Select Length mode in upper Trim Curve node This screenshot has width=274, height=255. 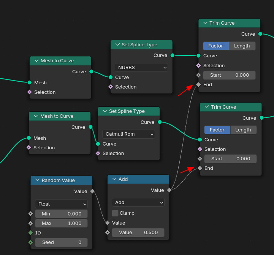click(242, 46)
